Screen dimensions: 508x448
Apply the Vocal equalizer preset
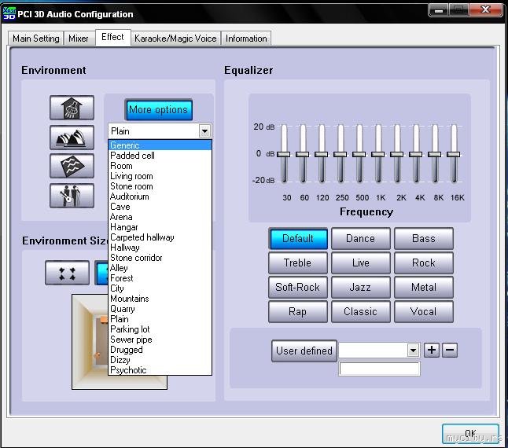point(424,312)
